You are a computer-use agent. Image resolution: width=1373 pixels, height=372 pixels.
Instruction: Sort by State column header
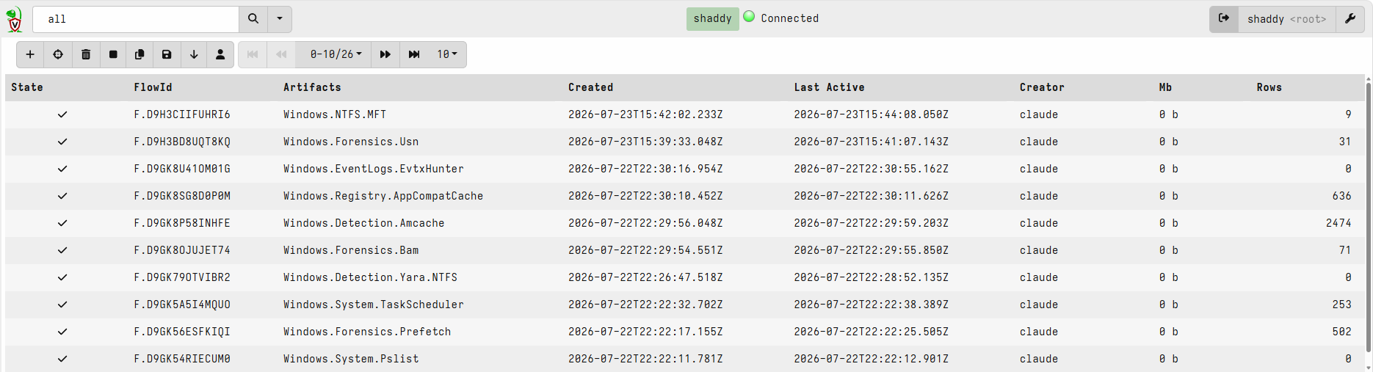click(x=27, y=87)
